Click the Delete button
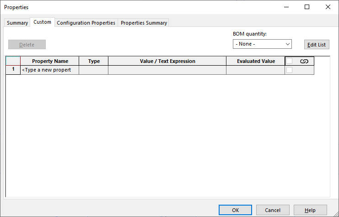339x217 pixels. [27, 45]
